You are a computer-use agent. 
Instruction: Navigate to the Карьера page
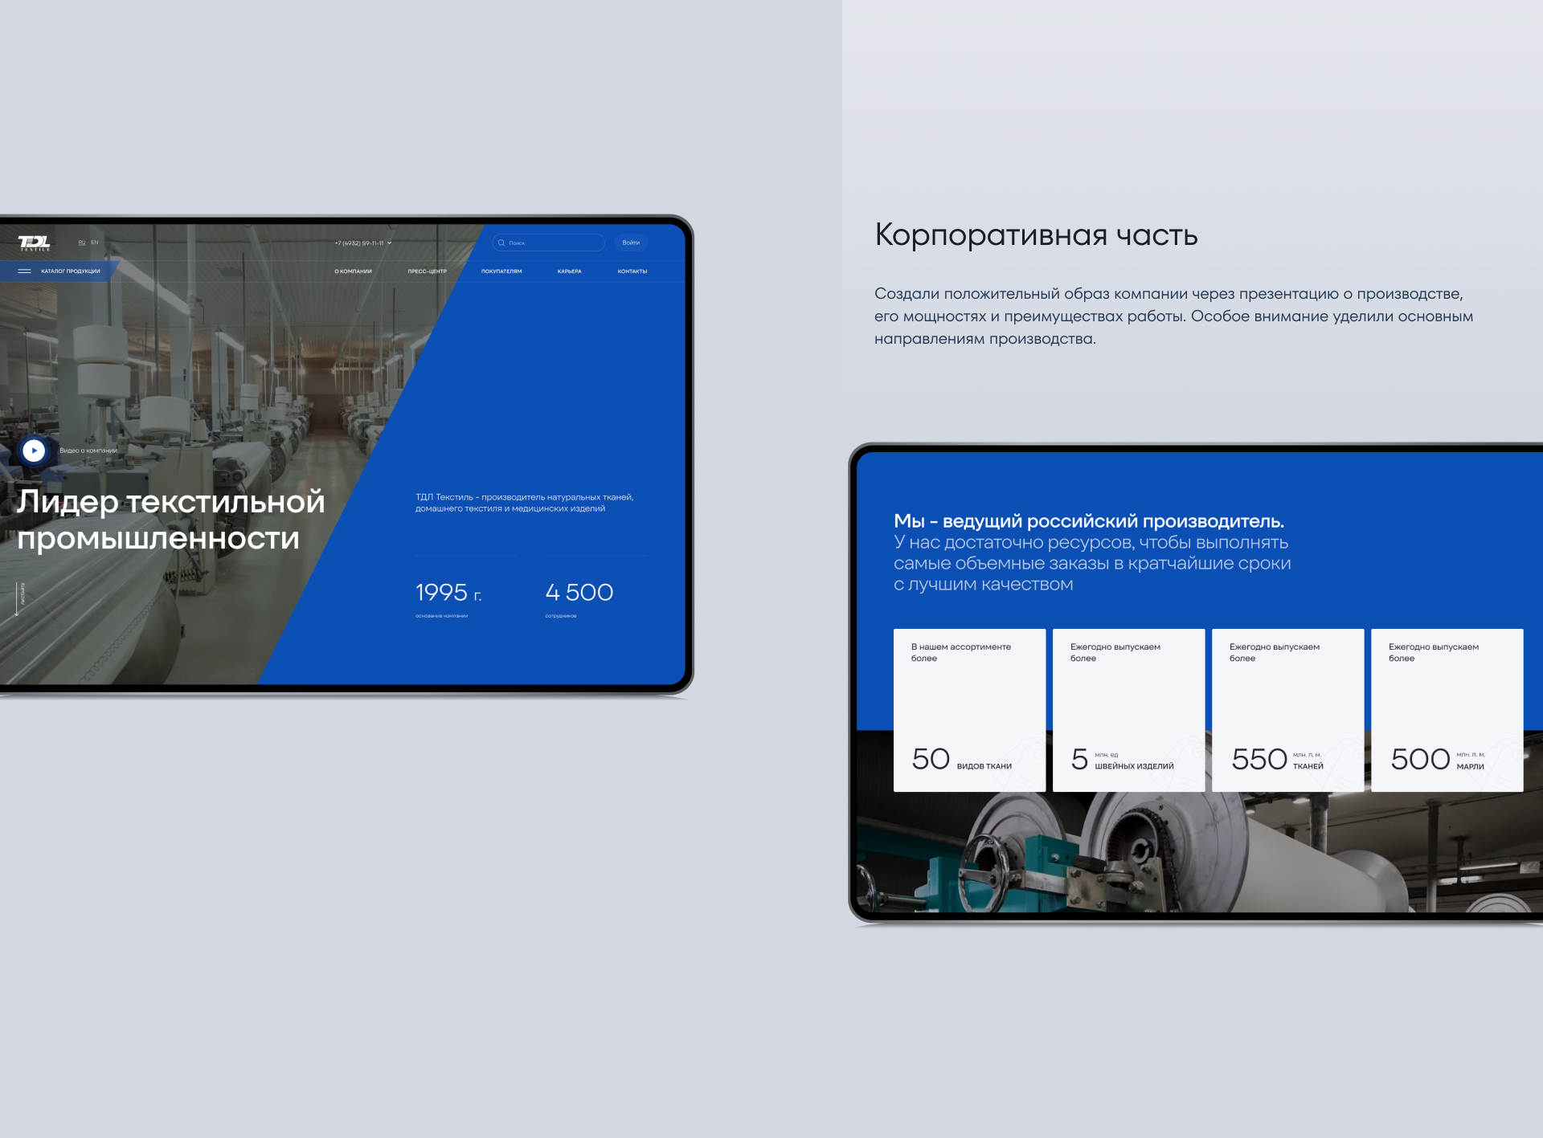click(569, 271)
